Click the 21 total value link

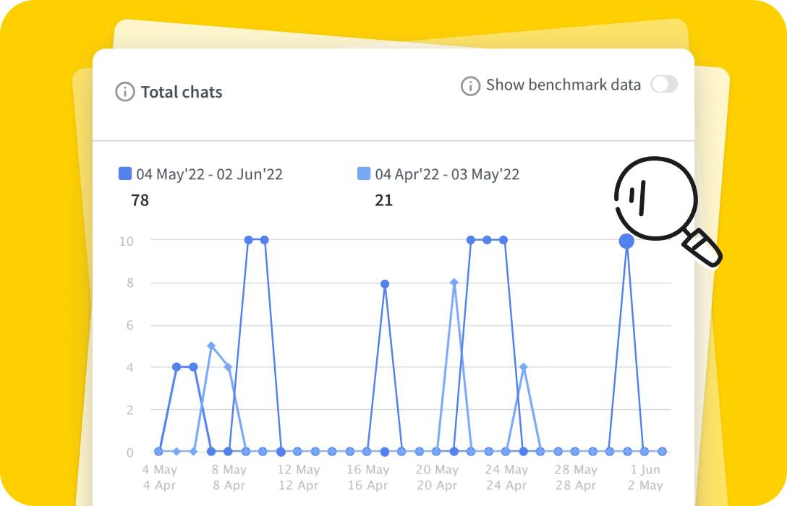click(x=384, y=200)
